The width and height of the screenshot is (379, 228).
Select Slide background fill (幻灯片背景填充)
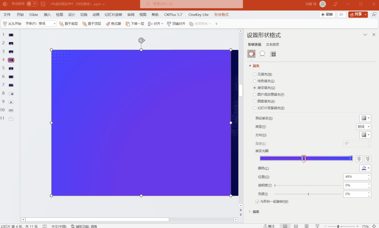pyautogui.click(x=255, y=108)
